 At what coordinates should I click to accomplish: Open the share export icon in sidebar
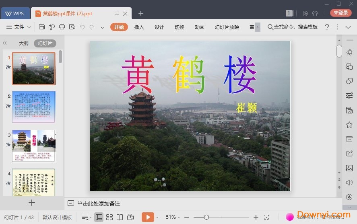click(x=349, y=154)
